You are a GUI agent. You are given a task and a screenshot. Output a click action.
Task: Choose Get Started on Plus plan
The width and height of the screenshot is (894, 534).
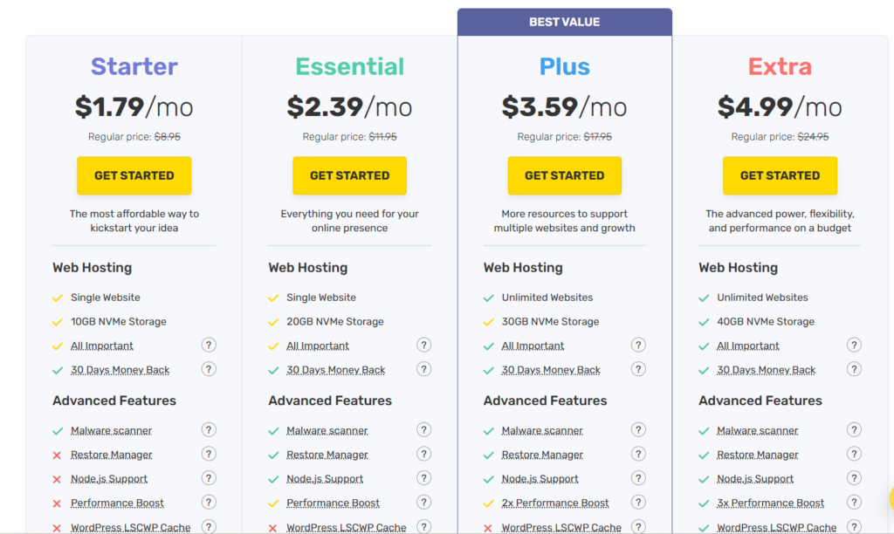pyautogui.click(x=564, y=175)
